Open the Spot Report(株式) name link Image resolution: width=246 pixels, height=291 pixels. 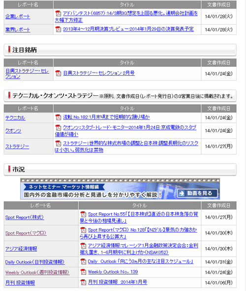coord(25,217)
